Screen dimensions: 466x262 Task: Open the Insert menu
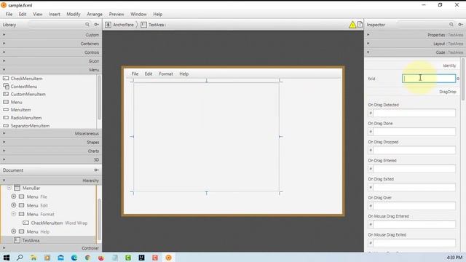click(55, 14)
